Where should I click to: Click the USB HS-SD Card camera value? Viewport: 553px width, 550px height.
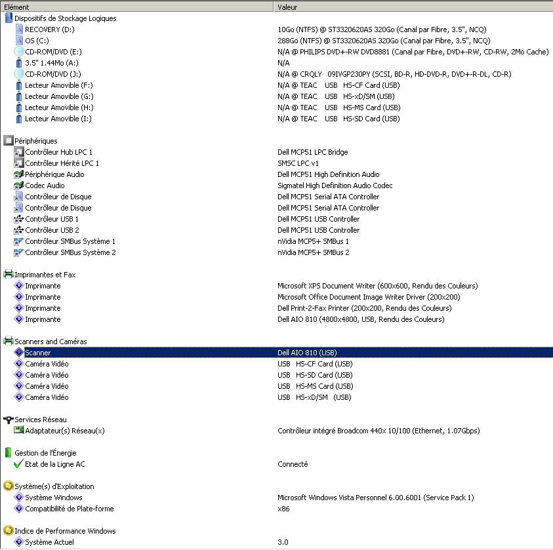[x=315, y=375]
